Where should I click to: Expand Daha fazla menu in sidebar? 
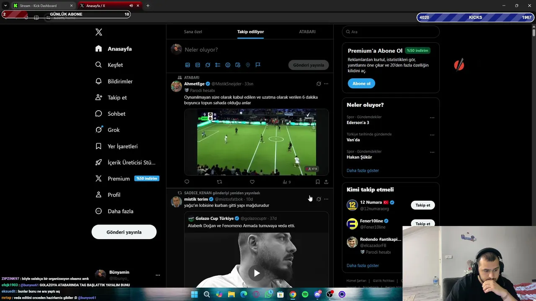click(x=115, y=211)
